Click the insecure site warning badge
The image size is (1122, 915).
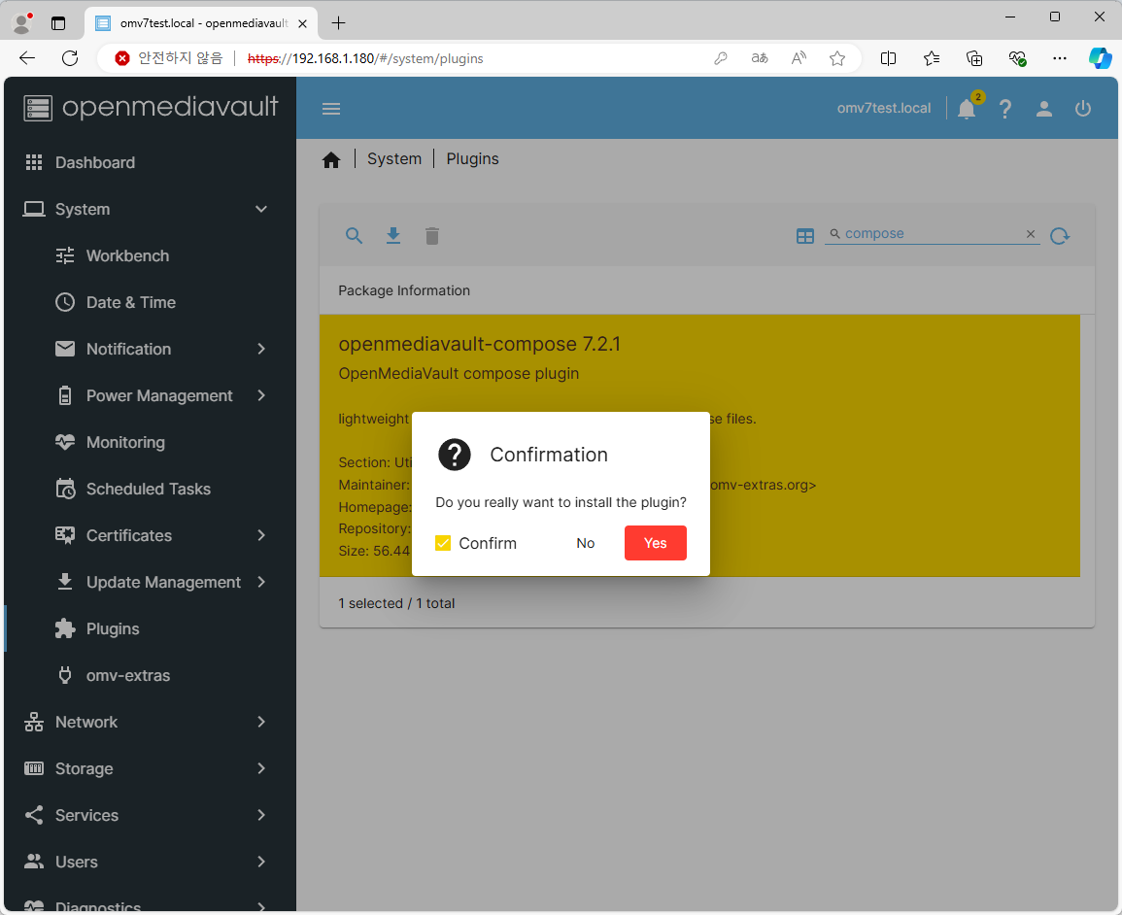(x=169, y=58)
